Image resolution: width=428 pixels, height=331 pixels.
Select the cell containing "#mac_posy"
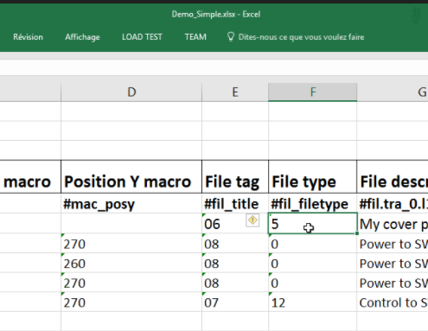coord(131,203)
